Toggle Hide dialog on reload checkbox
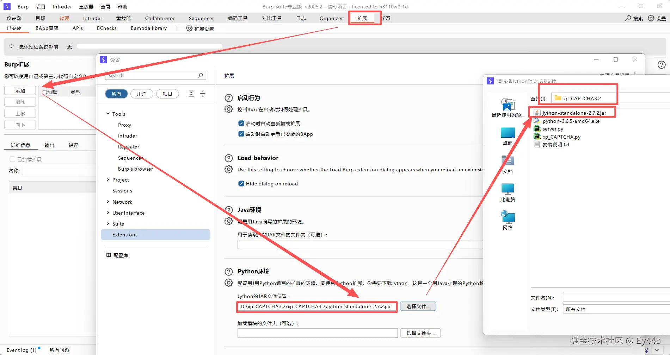 (241, 183)
